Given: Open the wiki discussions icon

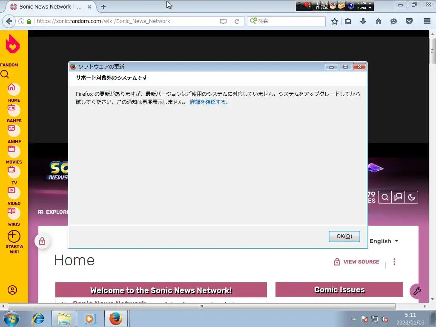Looking at the screenshot, I should [398, 198].
